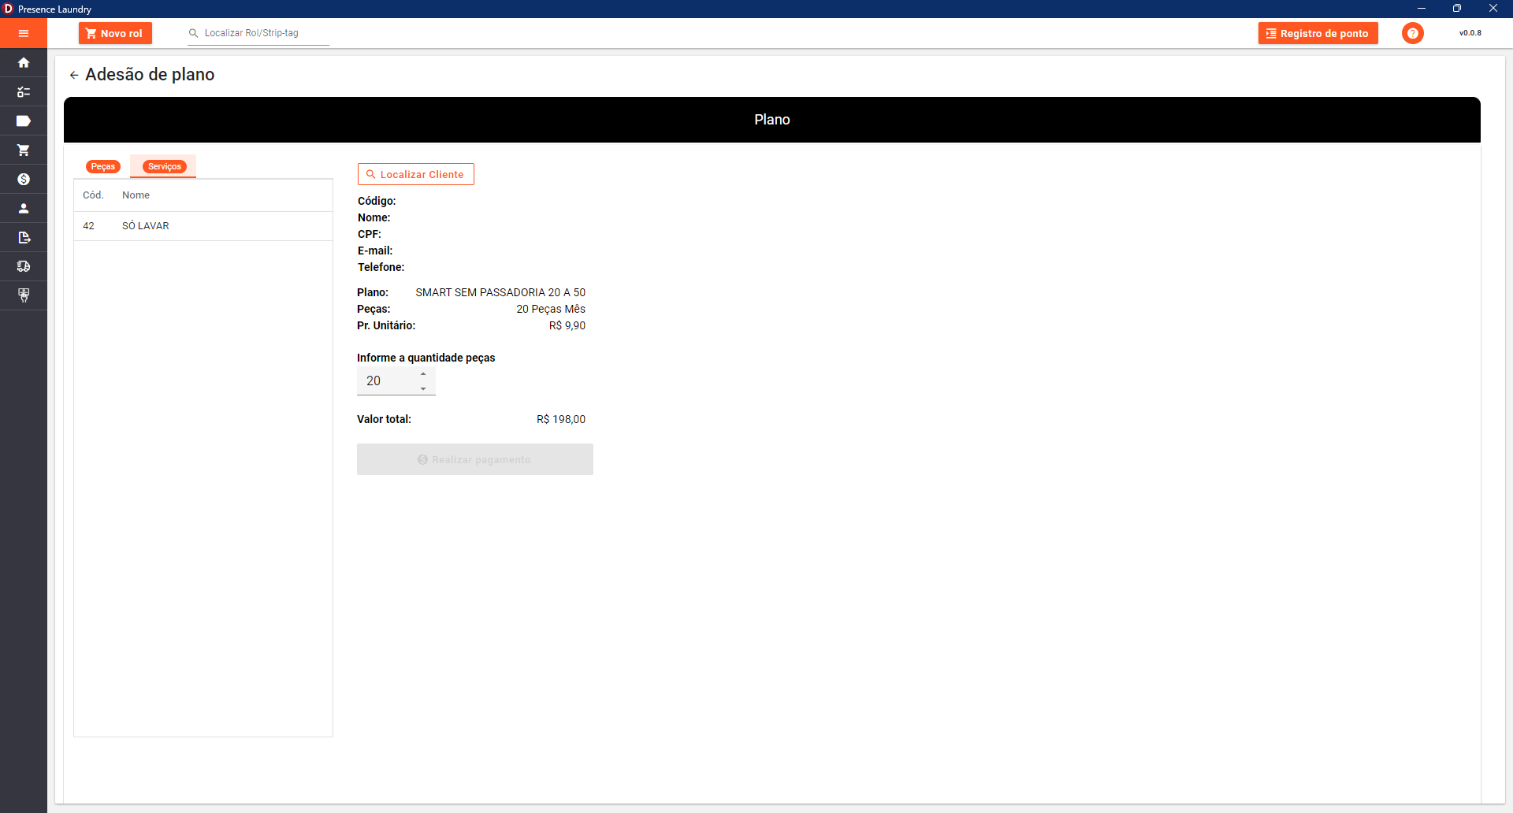This screenshot has height=813, width=1513.
Task: Click the Localizar Cliente button
Action: pos(416,174)
